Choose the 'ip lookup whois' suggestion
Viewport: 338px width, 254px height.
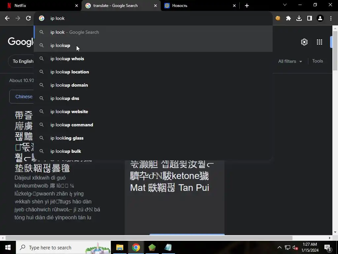(x=153, y=59)
